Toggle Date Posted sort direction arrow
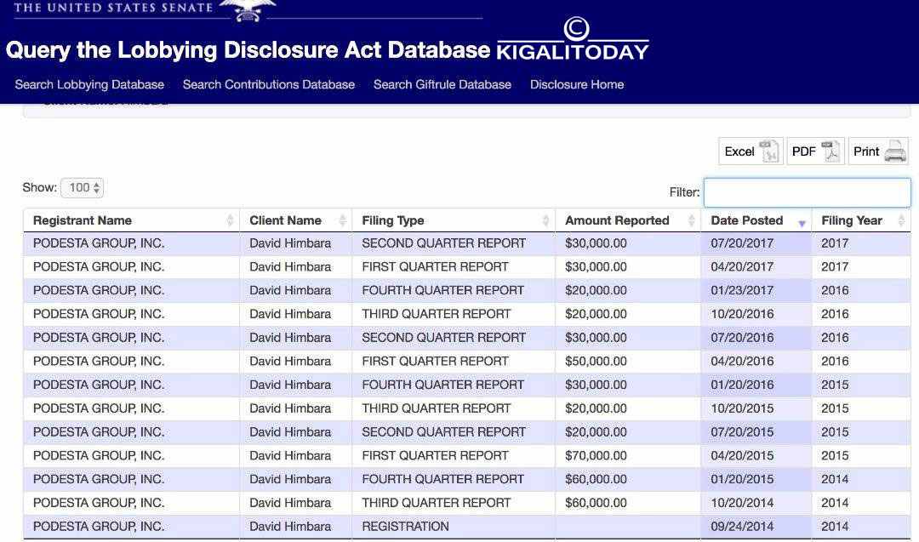This screenshot has height=542, width=919. (802, 223)
